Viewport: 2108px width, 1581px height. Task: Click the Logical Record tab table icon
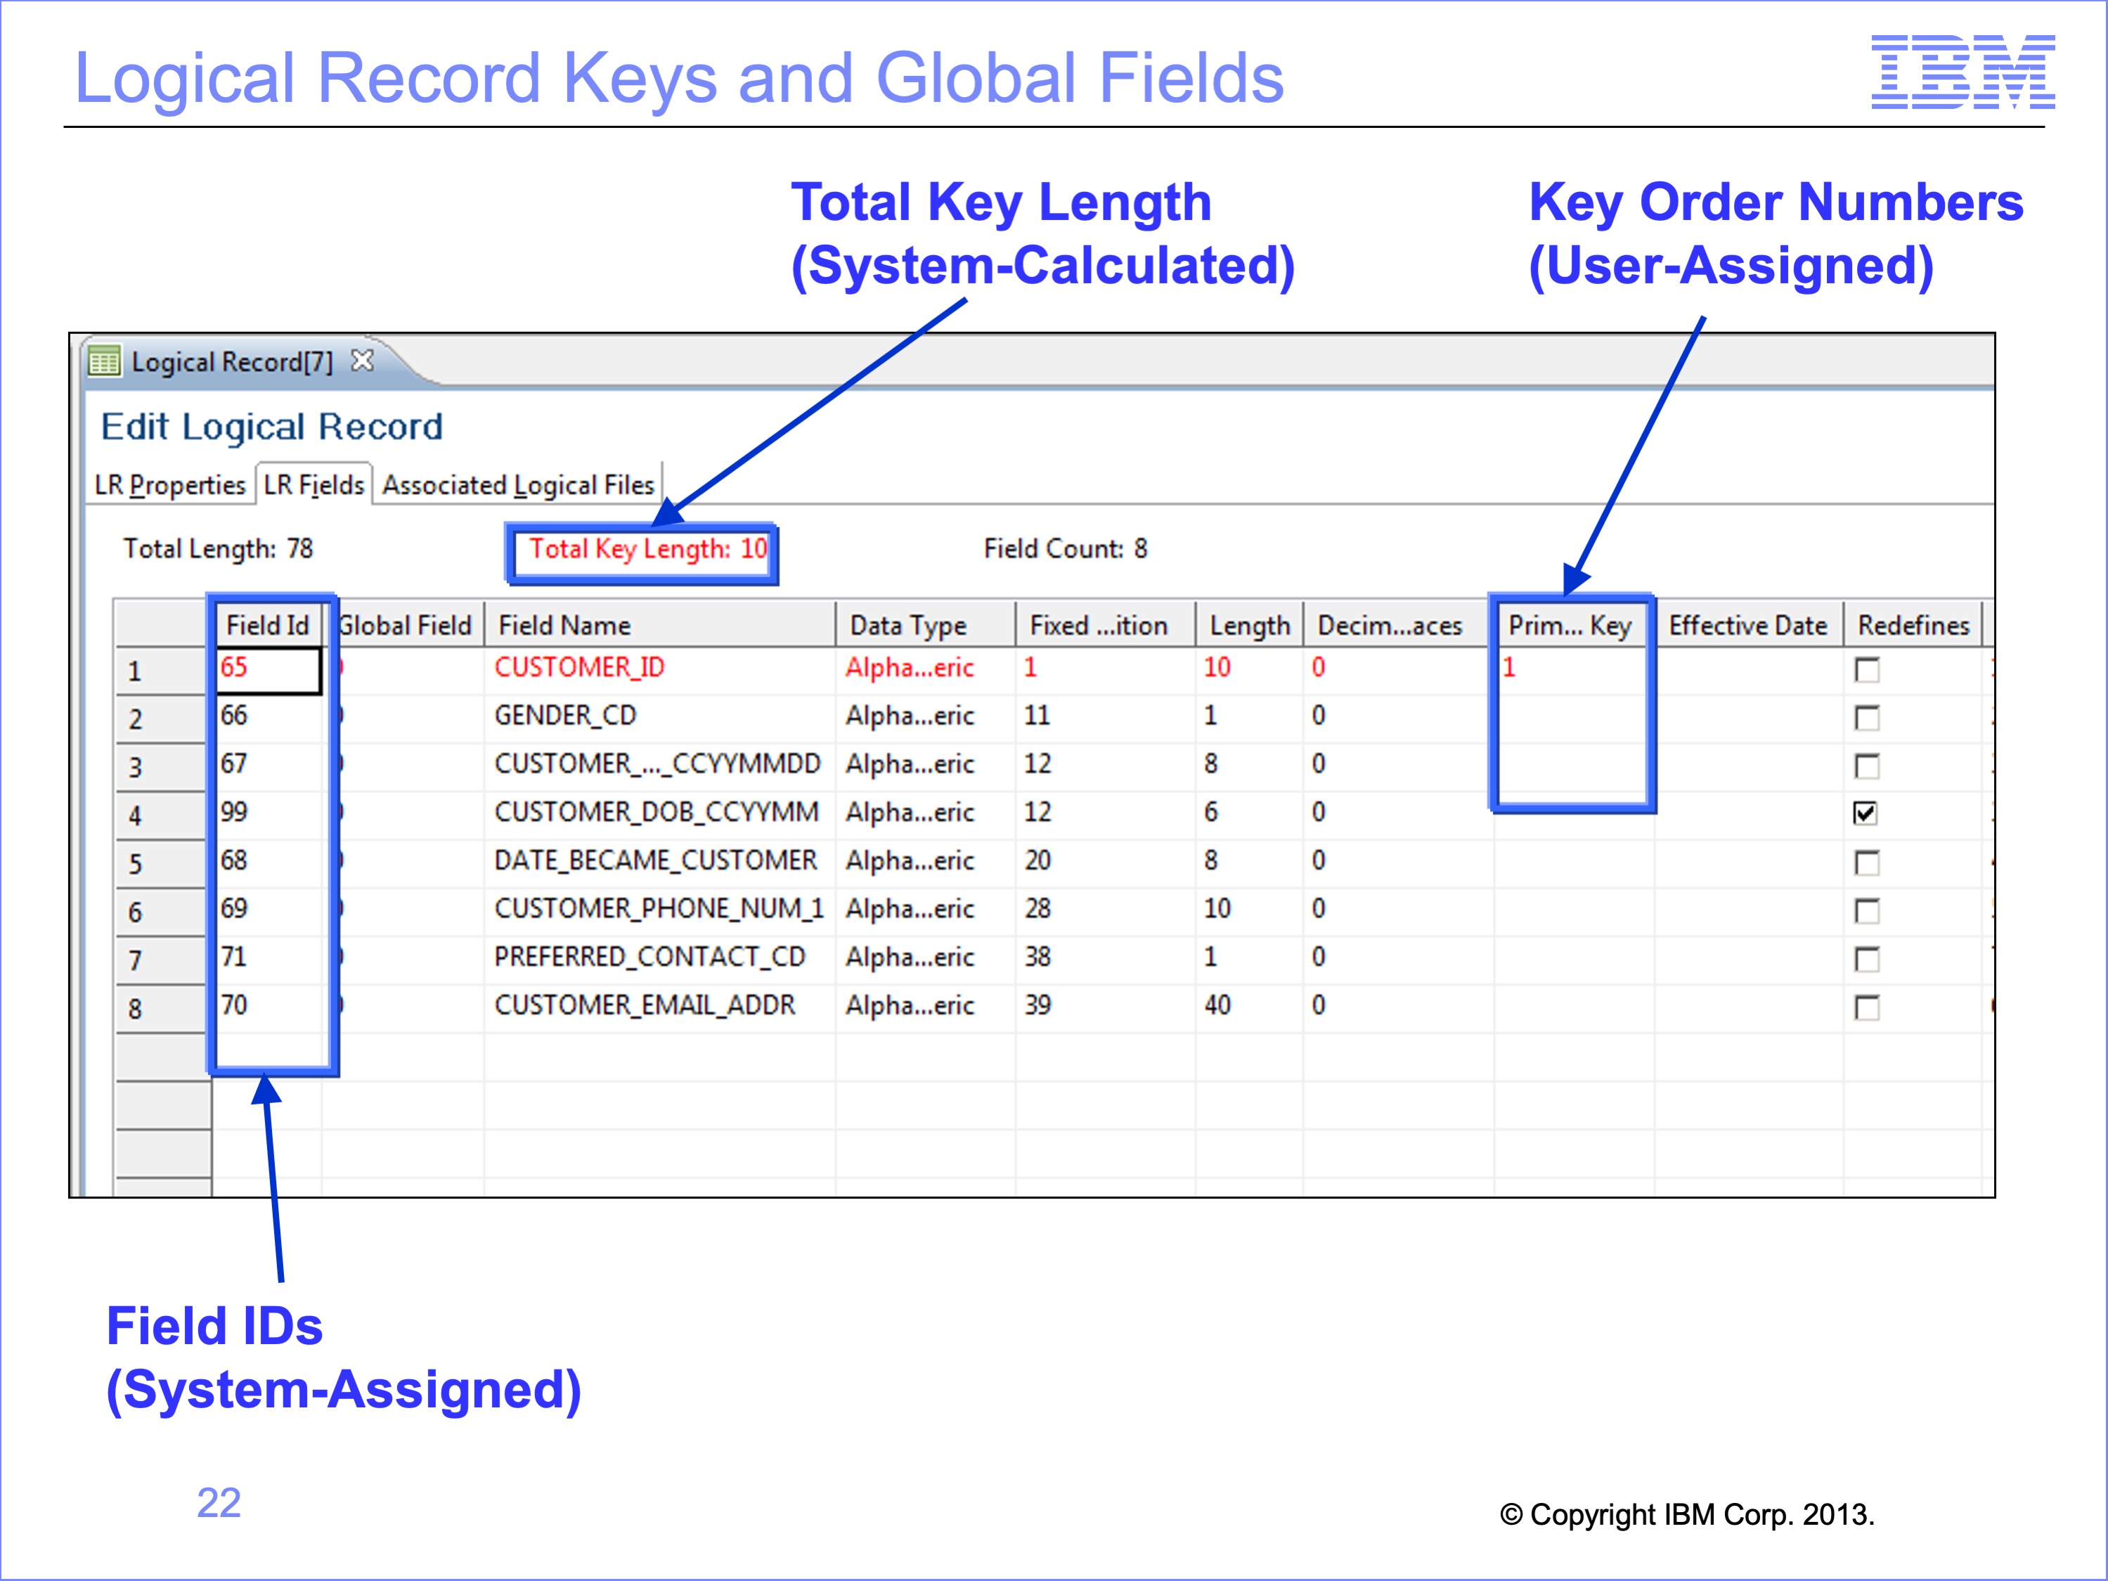pos(103,362)
